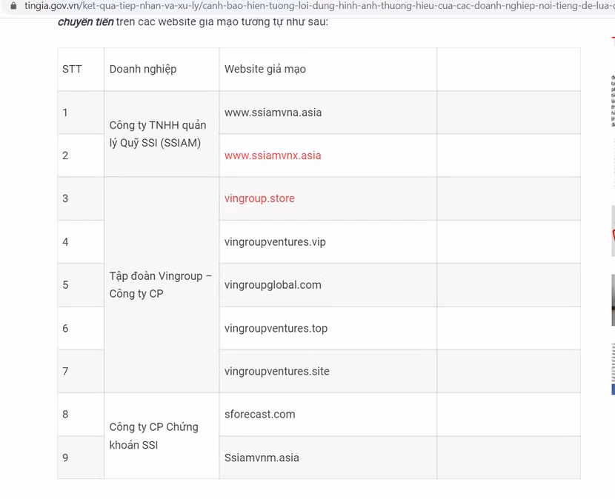Viewport: 615px width, 499px height.
Task: Click the Doanh nghiệp column header
Action: coord(162,70)
